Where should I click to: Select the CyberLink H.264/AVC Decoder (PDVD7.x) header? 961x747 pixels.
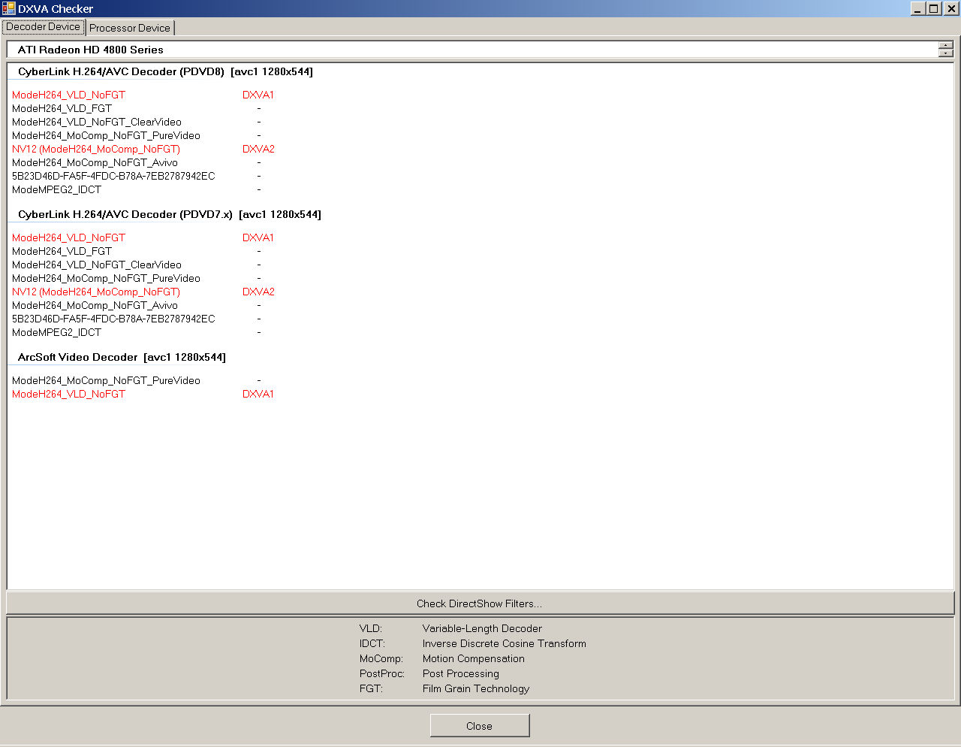[x=170, y=214]
